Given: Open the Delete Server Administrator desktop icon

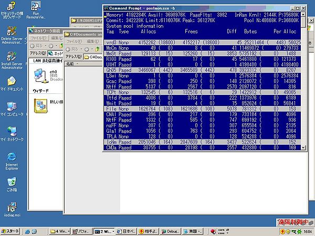Looking at the screenshot, I should tap(12, 35).
